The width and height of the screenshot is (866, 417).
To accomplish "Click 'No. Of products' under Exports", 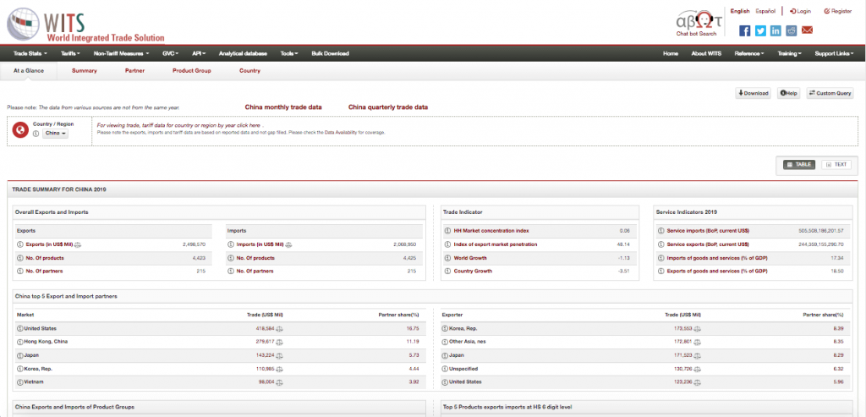I will 44,258.
